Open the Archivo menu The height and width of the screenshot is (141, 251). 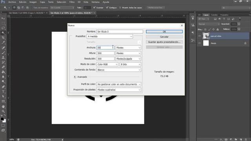(12, 2)
